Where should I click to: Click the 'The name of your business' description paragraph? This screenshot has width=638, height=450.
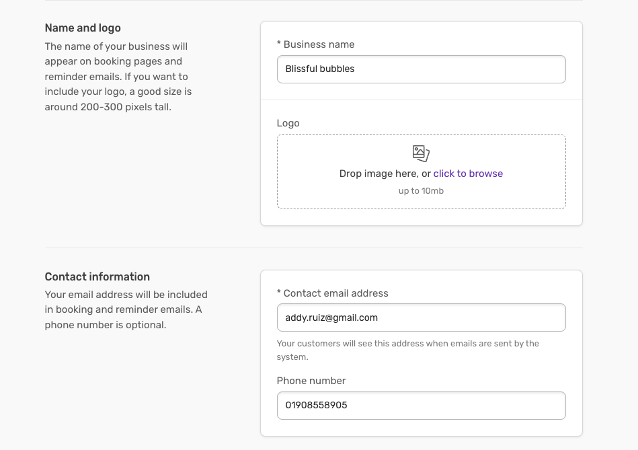coord(118,77)
